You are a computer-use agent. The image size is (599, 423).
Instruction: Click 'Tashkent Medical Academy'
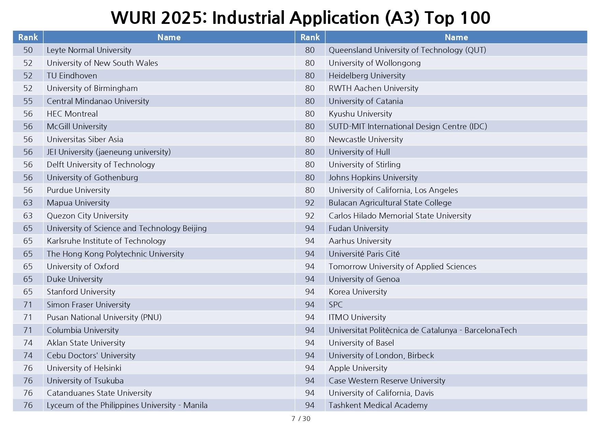pyautogui.click(x=378, y=405)
